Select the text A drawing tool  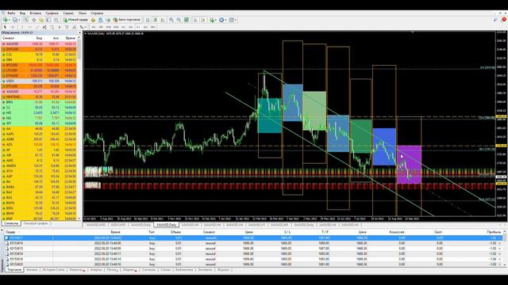60,27
